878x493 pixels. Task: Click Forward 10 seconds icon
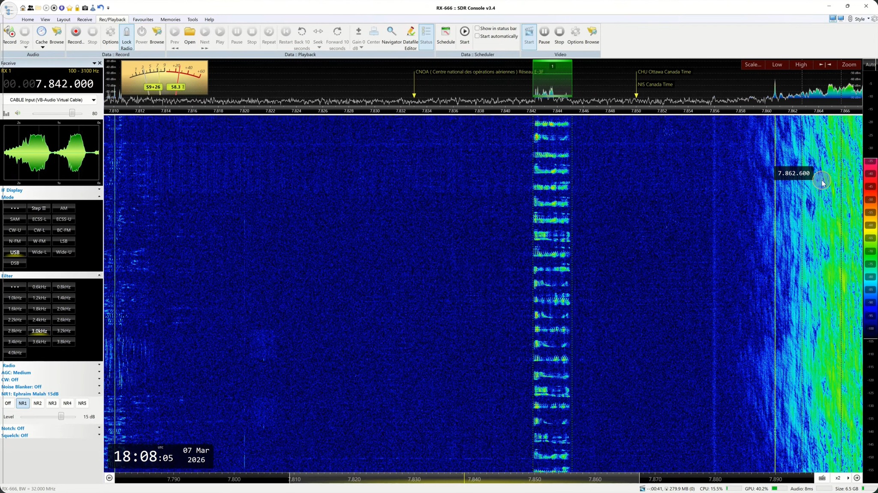click(x=337, y=32)
